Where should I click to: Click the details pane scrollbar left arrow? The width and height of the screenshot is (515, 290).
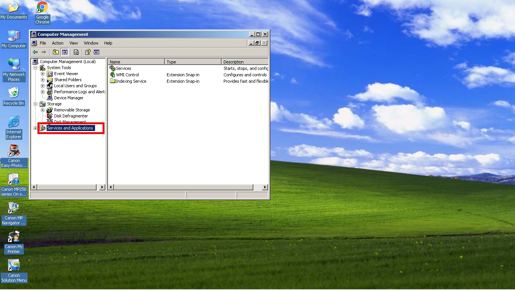coord(111,187)
